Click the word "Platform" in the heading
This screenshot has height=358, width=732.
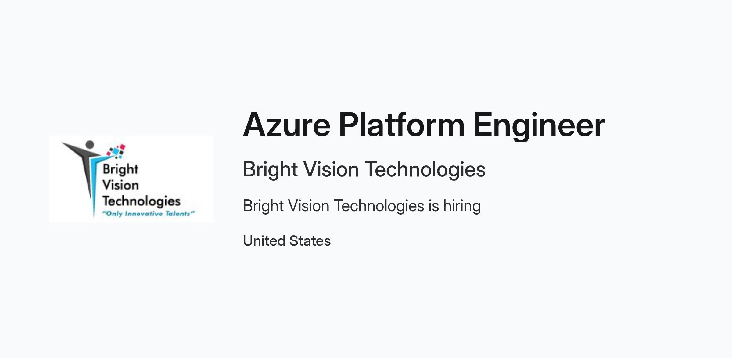pos(402,125)
